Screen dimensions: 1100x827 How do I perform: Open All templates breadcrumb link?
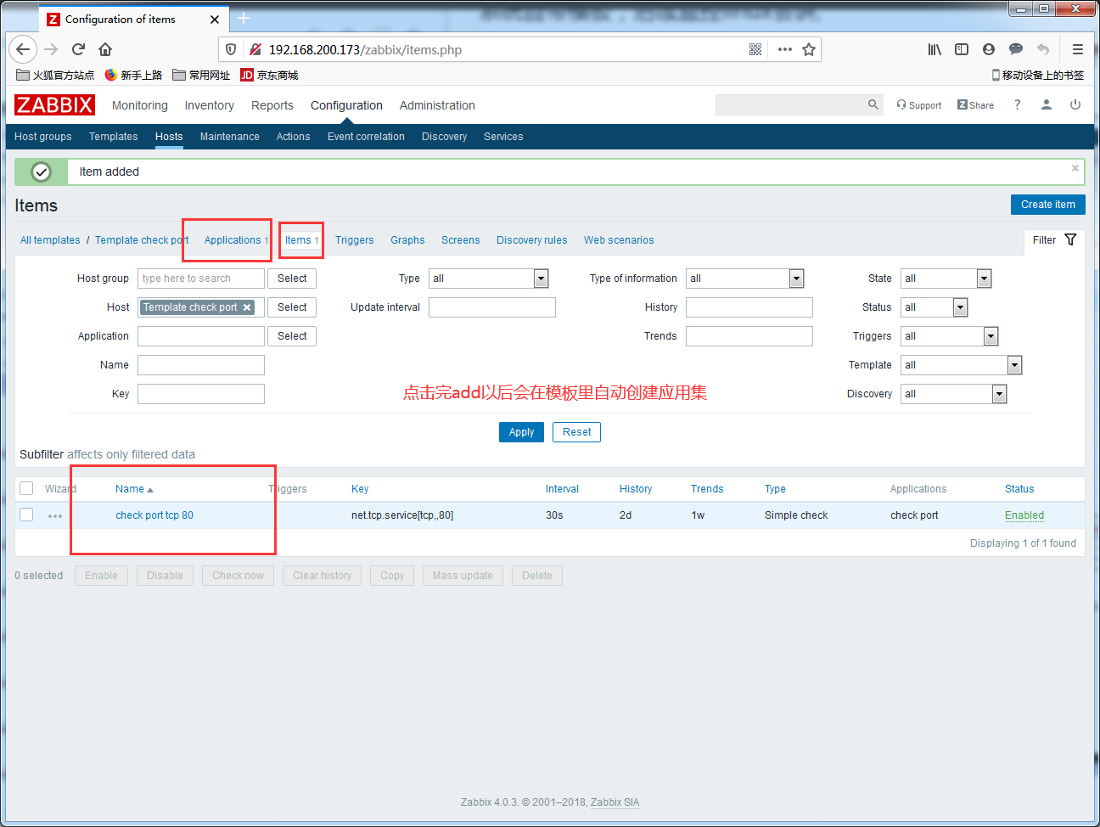[x=50, y=240]
